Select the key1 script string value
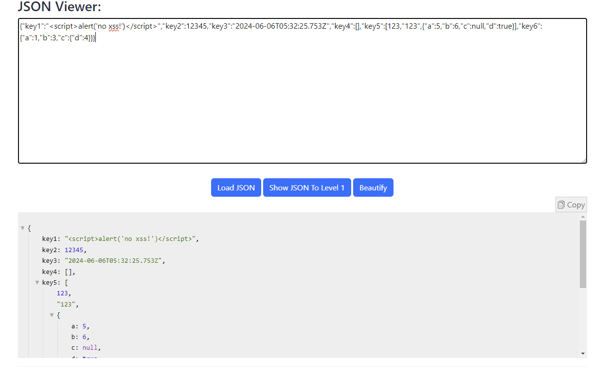The width and height of the screenshot is (608, 374). click(130, 239)
